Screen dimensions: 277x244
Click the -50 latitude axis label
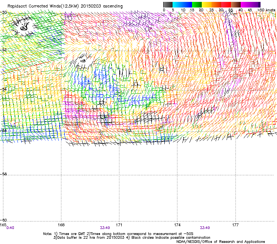coord(3,12)
